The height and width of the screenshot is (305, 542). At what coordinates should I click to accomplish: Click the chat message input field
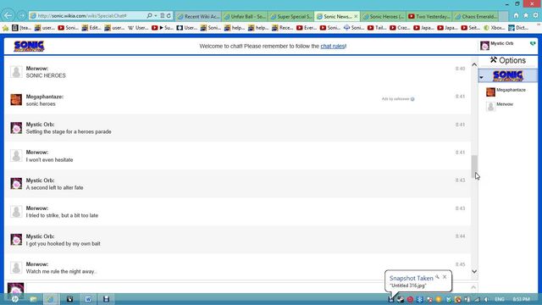(x=249, y=288)
